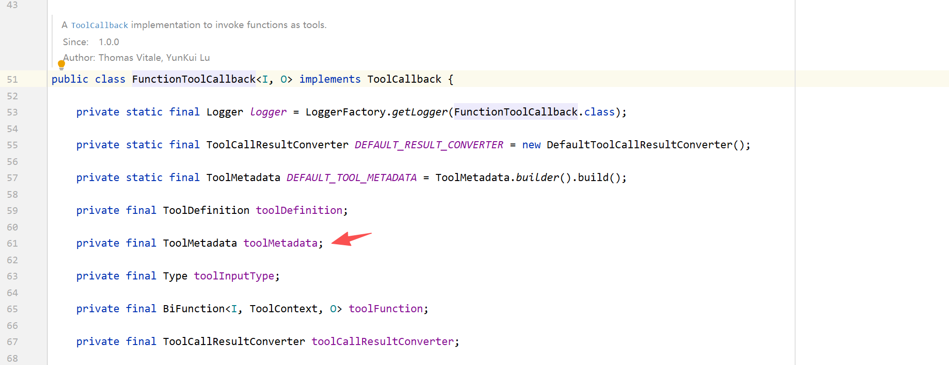Click the toolFunction field name
The height and width of the screenshot is (365, 949).
coord(386,309)
